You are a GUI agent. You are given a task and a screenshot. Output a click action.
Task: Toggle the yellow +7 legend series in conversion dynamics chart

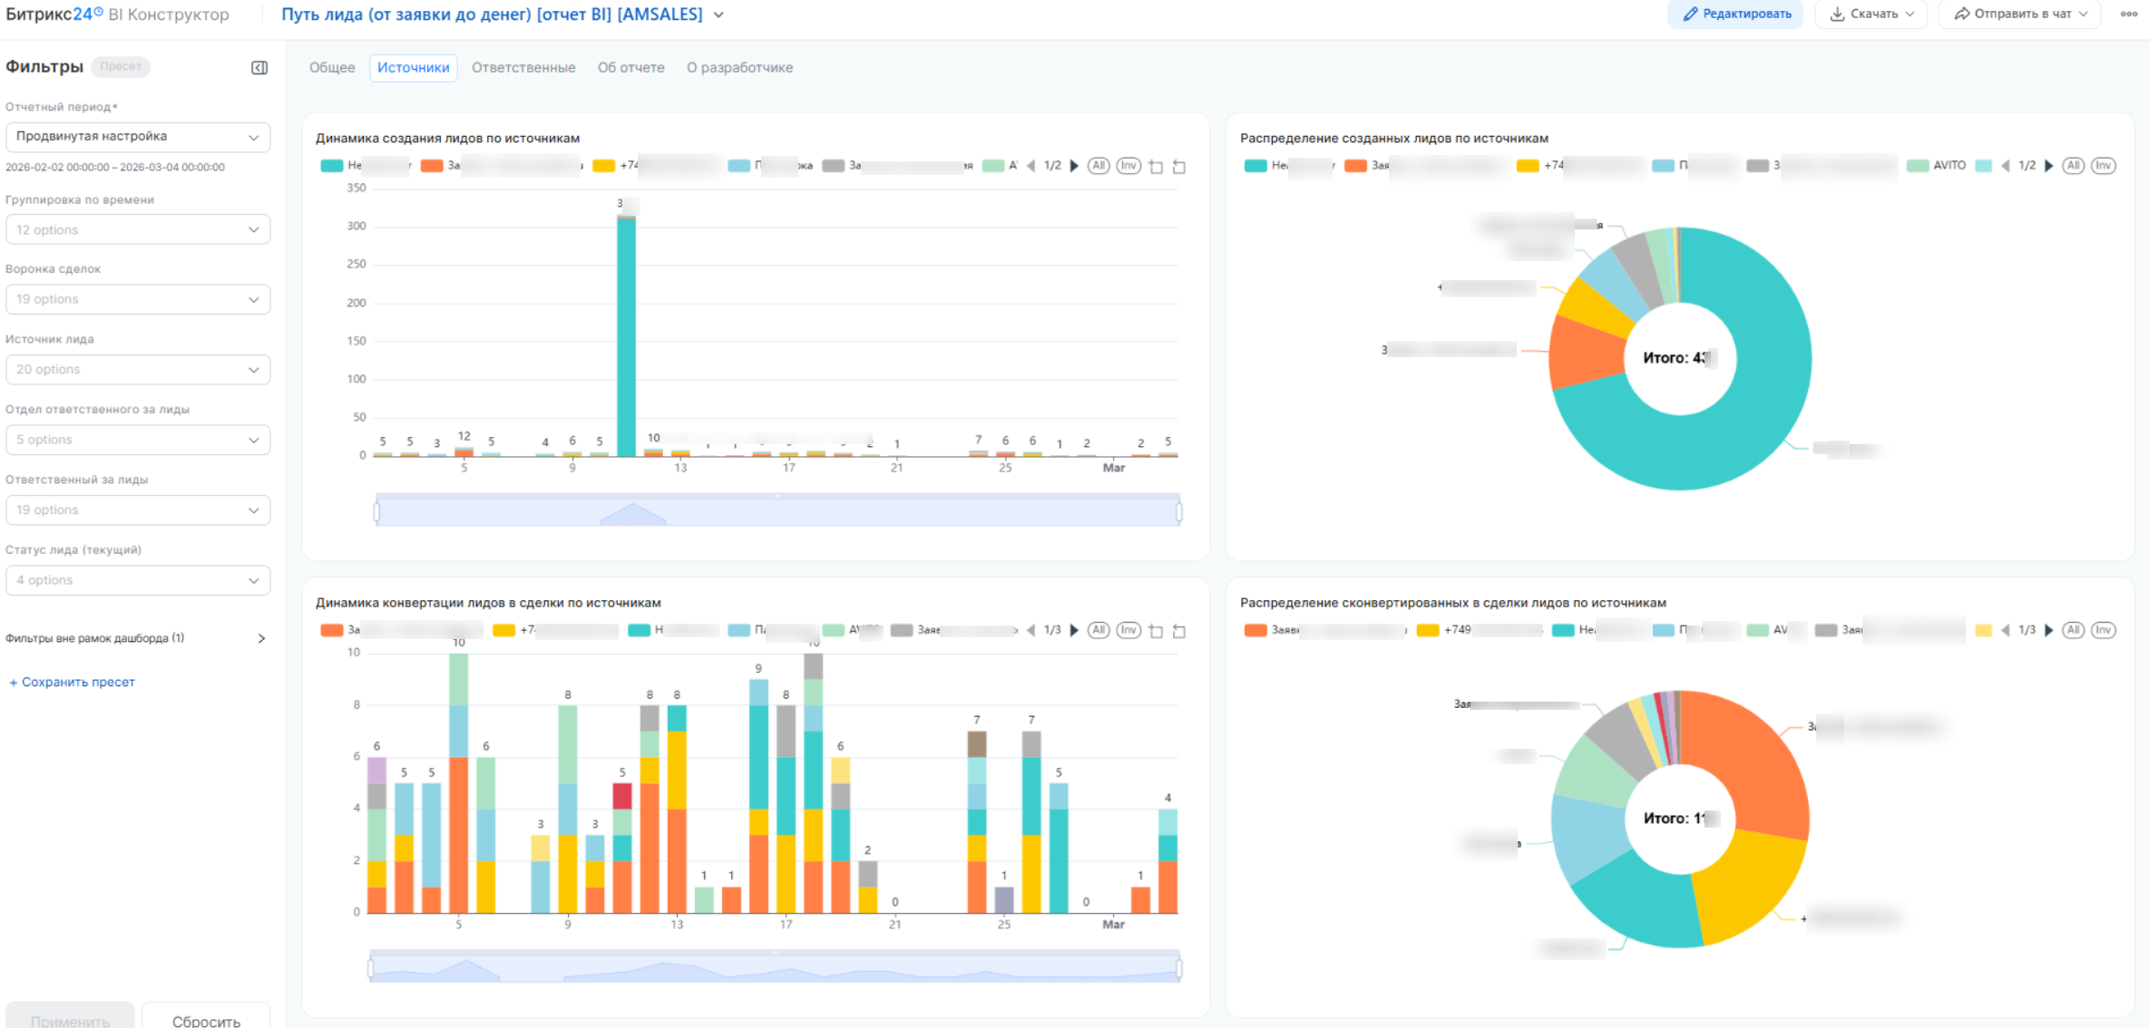(504, 630)
